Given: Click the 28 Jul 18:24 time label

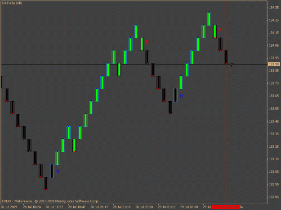Looking at the screenshot, I should 32,207.
